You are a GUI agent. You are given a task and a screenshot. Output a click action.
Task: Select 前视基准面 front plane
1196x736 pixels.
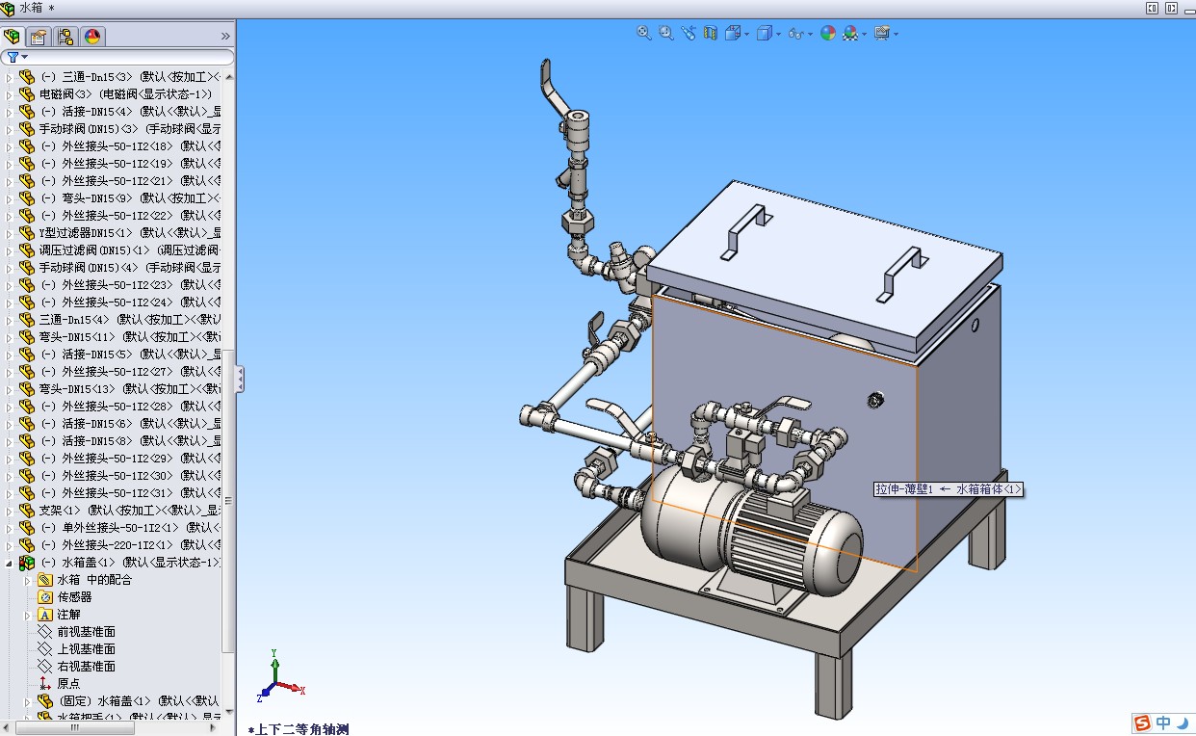pos(86,632)
